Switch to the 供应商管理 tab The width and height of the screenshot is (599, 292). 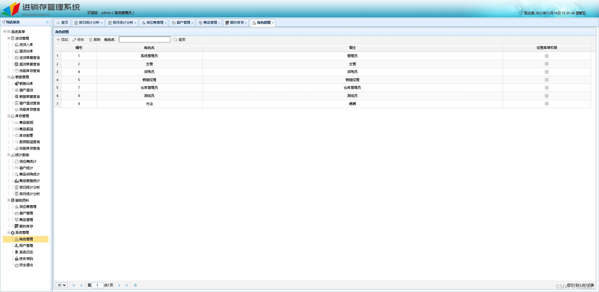click(x=153, y=22)
